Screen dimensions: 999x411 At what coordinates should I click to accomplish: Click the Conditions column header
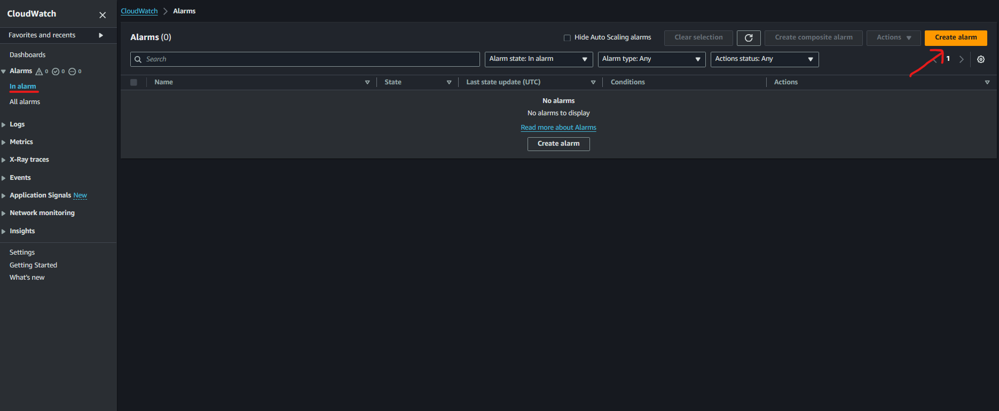click(628, 82)
